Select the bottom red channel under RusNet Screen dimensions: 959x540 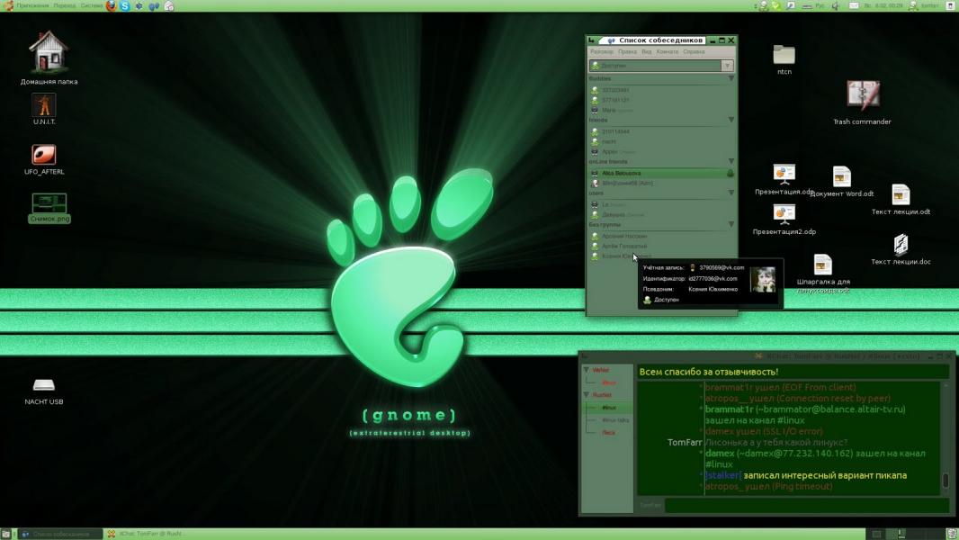pos(608,433)
